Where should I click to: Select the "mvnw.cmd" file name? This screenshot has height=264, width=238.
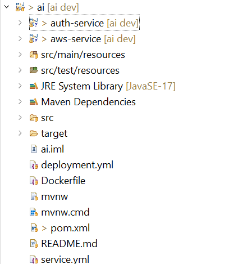(65, 212)
